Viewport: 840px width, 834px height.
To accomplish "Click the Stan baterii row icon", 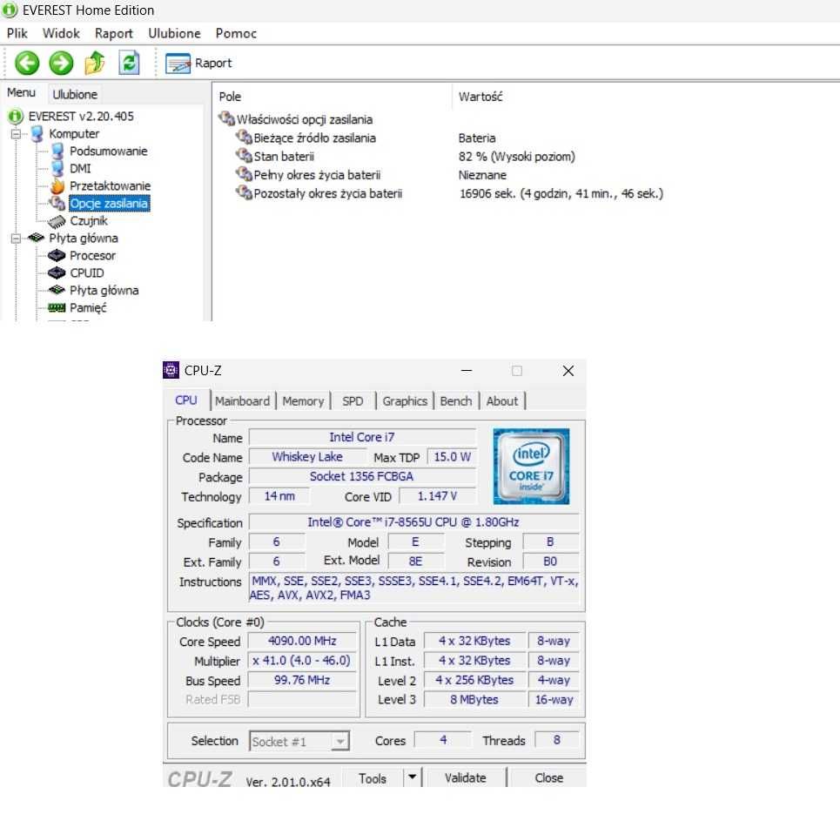I will tap(244, 156).
